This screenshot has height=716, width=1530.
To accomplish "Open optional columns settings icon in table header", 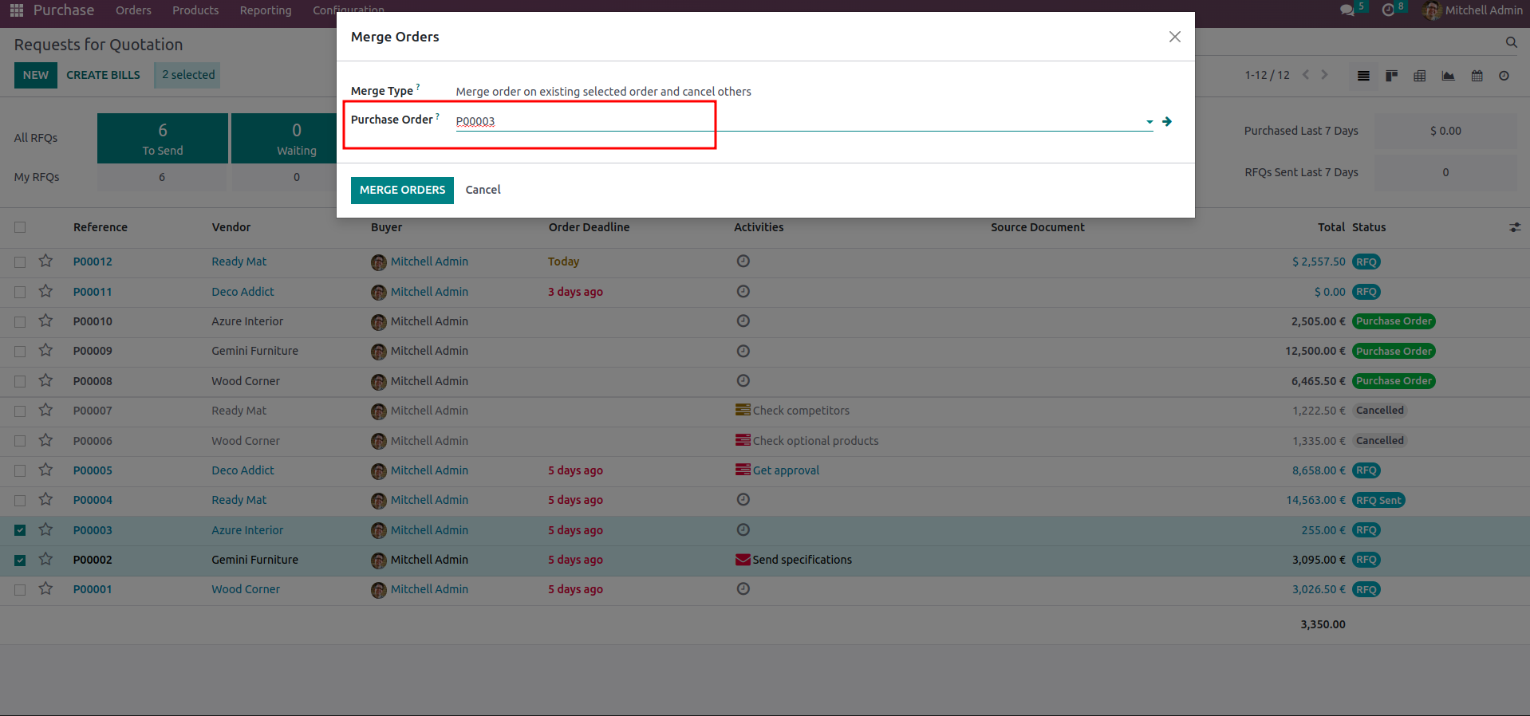I will point(1515,227).
